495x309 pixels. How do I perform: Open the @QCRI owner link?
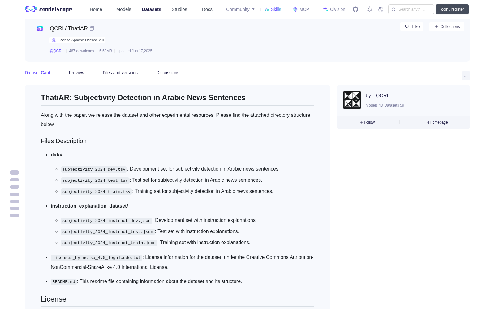(56, 51)
